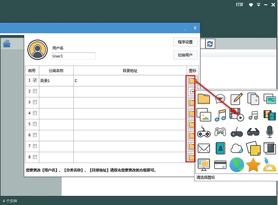The width and height of the screenshot is (278, 205).
Task: Click the 打赏 link in title bar
Action: click(x=240, y=4)
